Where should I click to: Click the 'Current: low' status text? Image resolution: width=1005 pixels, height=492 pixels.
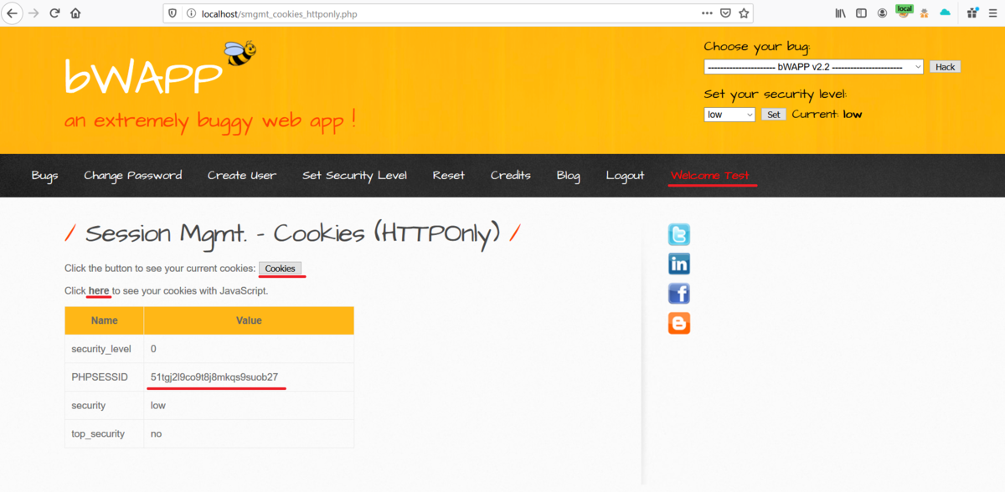827,115
